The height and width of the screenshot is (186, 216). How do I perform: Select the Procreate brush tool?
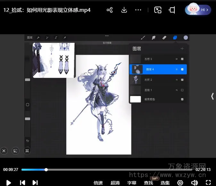point(143,37)
